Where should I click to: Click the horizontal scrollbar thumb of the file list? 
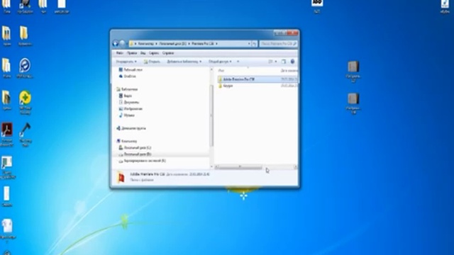pyautogui.click(x=240, y=167)
